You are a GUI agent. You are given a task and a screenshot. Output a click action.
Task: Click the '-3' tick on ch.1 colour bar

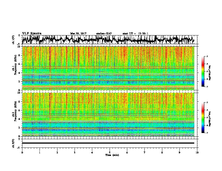(x=207, y=56)
